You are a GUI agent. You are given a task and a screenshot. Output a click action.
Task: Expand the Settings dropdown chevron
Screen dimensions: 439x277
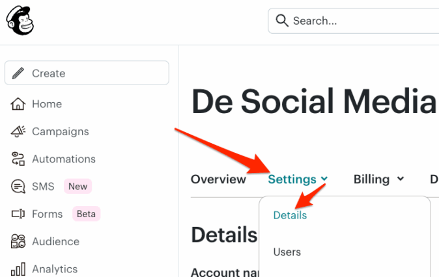coord(324,179)
